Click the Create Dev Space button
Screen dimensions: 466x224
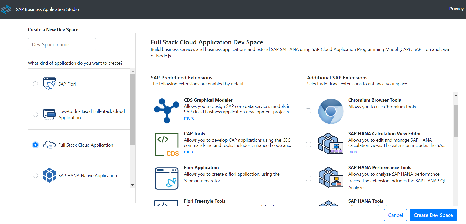pos(433,215)
